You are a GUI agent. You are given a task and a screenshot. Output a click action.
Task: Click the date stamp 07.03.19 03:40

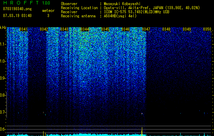17,16
